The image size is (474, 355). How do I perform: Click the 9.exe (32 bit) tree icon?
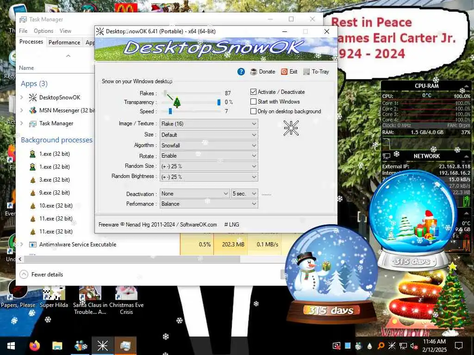pos(33,193)
